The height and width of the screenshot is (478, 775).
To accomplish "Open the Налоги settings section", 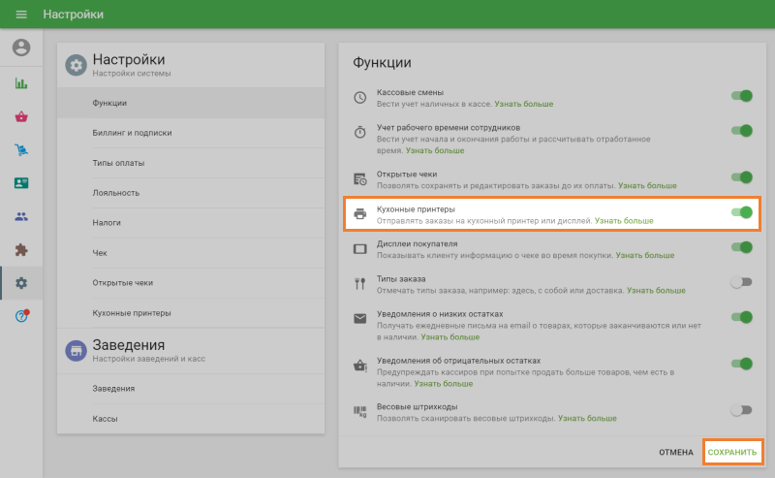I will (x=107, y=222).
